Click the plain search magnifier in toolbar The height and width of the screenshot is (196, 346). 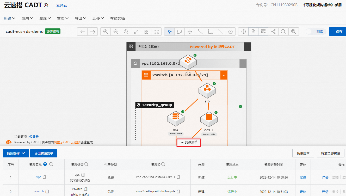click(x=283, y=32)
